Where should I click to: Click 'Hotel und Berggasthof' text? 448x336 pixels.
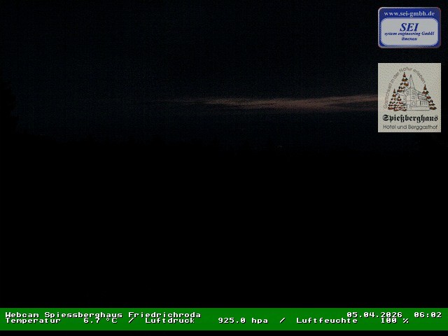tap(409, 126)
